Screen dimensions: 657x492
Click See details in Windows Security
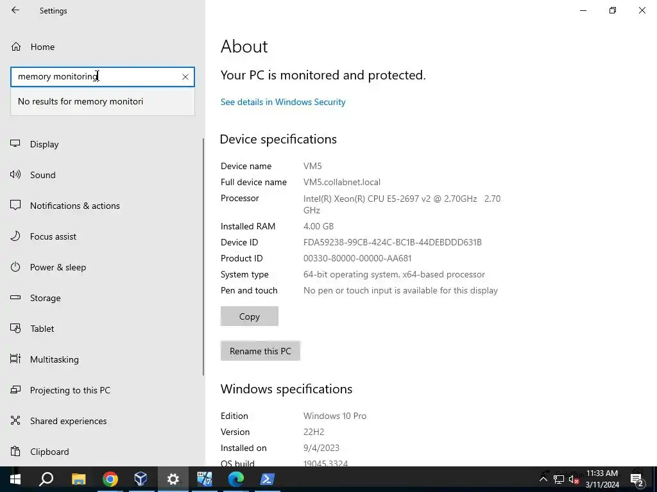click(283, 102)
